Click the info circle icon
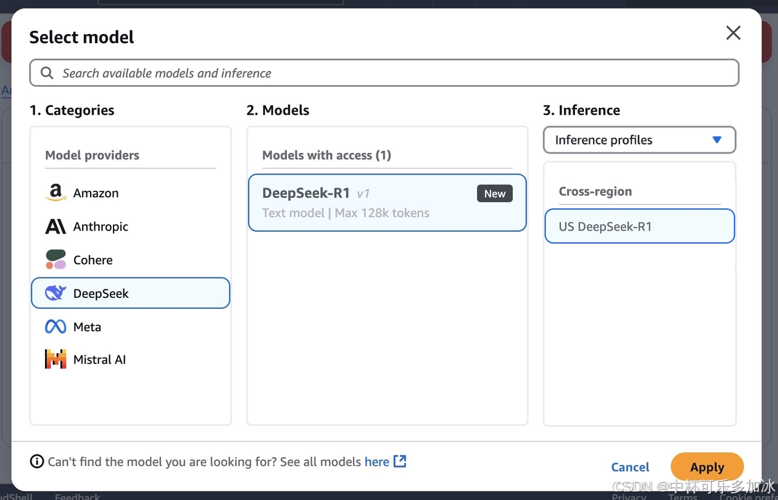The height and width of the screenshot is (500, 778). (37, 462)
